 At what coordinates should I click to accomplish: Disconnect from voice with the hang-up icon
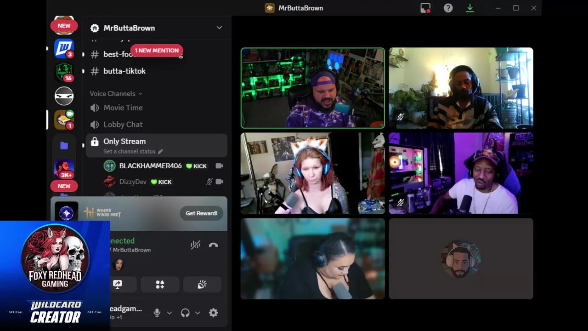pos(213,245)
